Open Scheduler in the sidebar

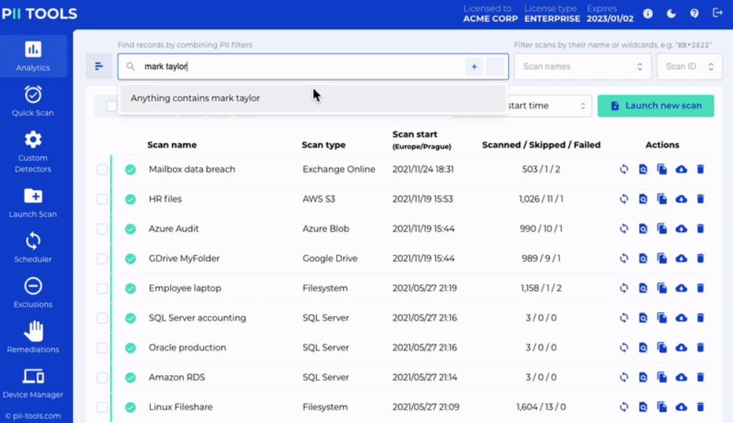(33, 248)
